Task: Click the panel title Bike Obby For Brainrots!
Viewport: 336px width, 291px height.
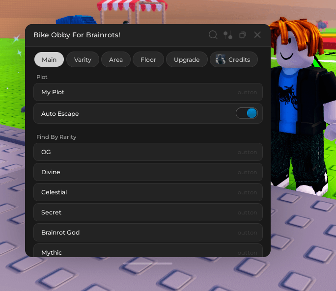Action: pos(77,35)
